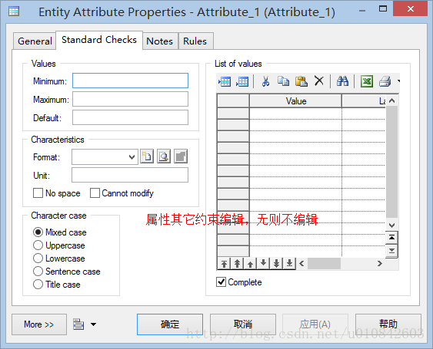
Task: Expand the Format dropdown list
Action: [x=132, y=157]
